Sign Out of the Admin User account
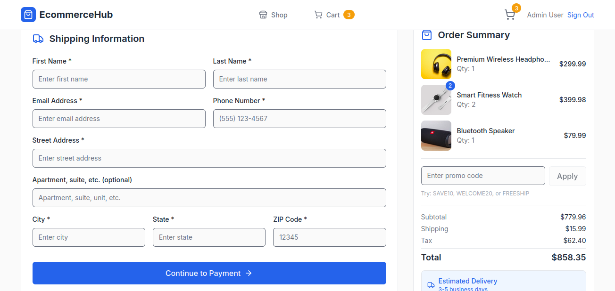This screenshot has width=615, height=291. 581,15
